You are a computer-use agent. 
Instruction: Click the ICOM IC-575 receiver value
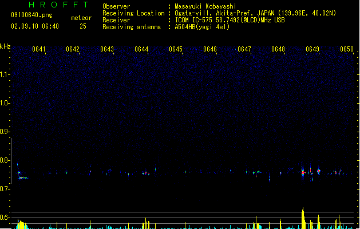point(230,20)
